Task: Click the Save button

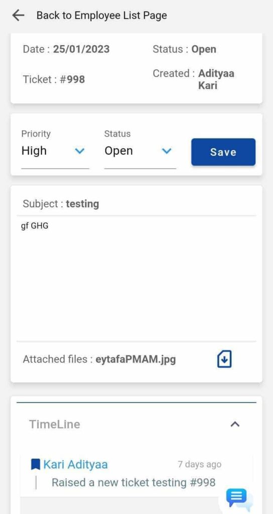Action: coord(223,152)
